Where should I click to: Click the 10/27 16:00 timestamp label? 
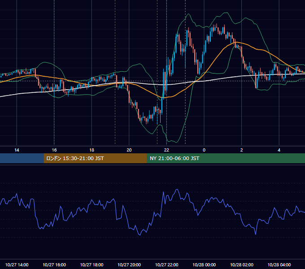coord(54,265)
